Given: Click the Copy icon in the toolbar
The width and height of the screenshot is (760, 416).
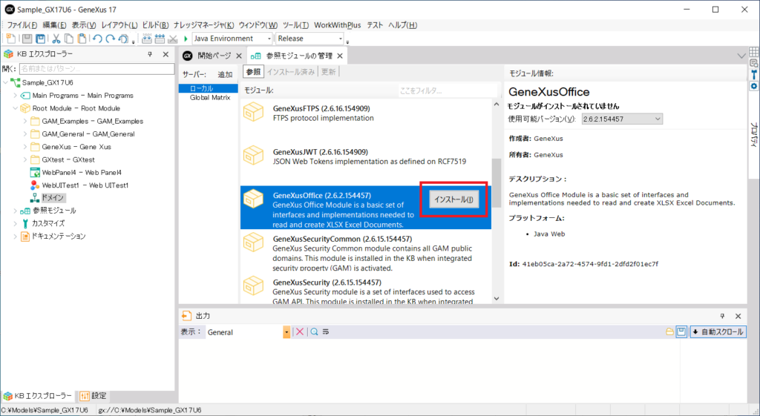Looking at the screenshot, I should point(69,39).
